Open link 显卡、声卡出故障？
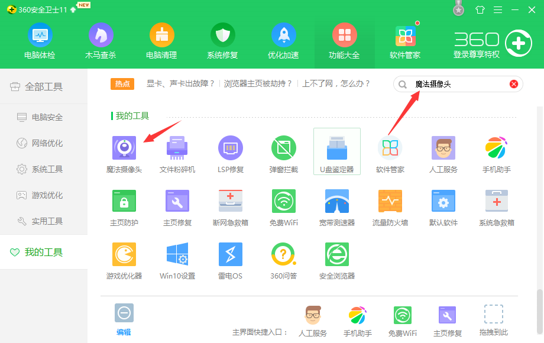544x343 pixels. (180, 83)
